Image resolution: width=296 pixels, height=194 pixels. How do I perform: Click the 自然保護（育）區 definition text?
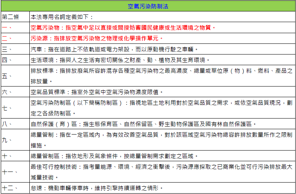point(143,124)
